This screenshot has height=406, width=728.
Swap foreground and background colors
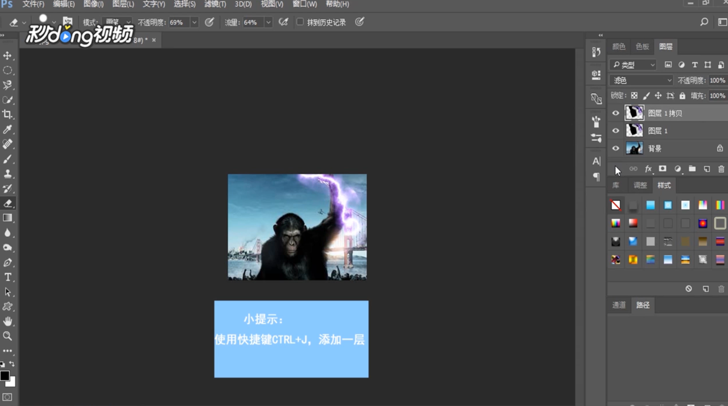pos(12,364)
